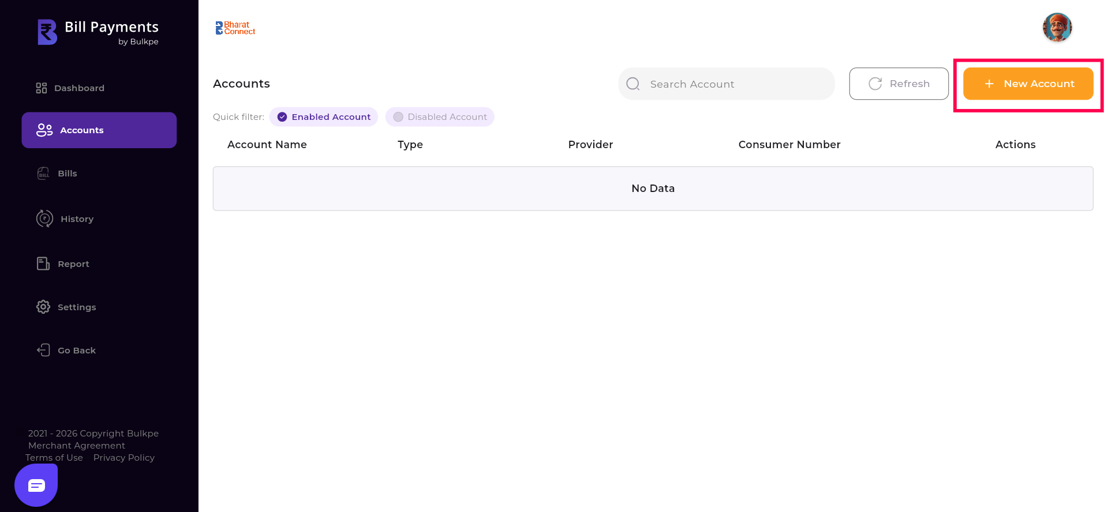The height and width of the screenshot is (512, 1108).
Task: Click the Dashboard grid icon
Action: pos(42,88)
